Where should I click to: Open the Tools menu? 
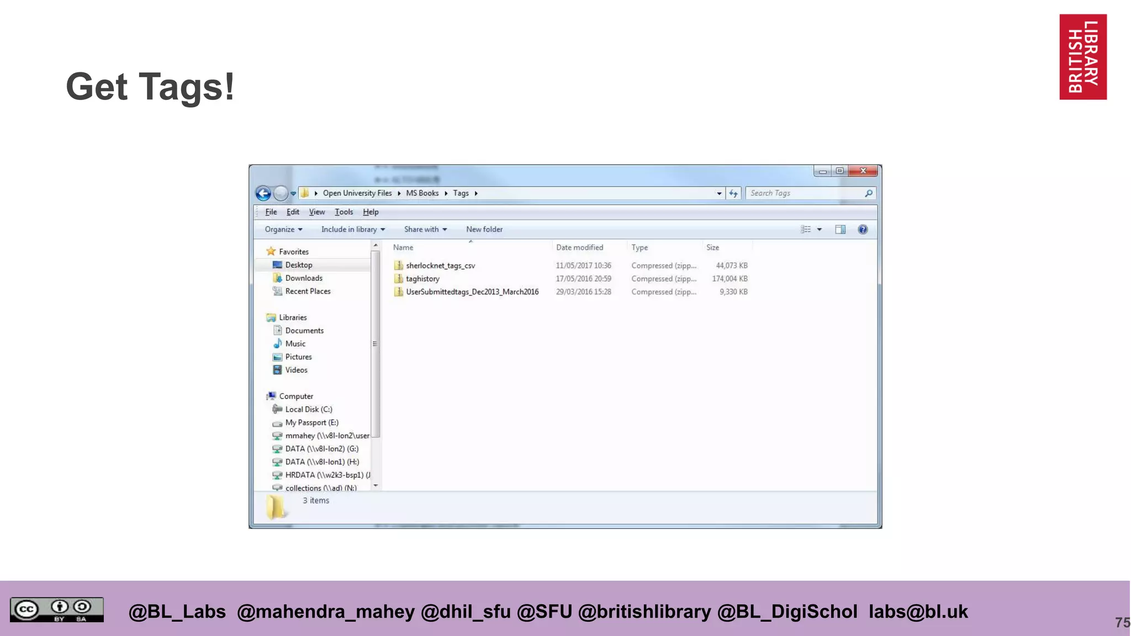(x=343, y=212)
